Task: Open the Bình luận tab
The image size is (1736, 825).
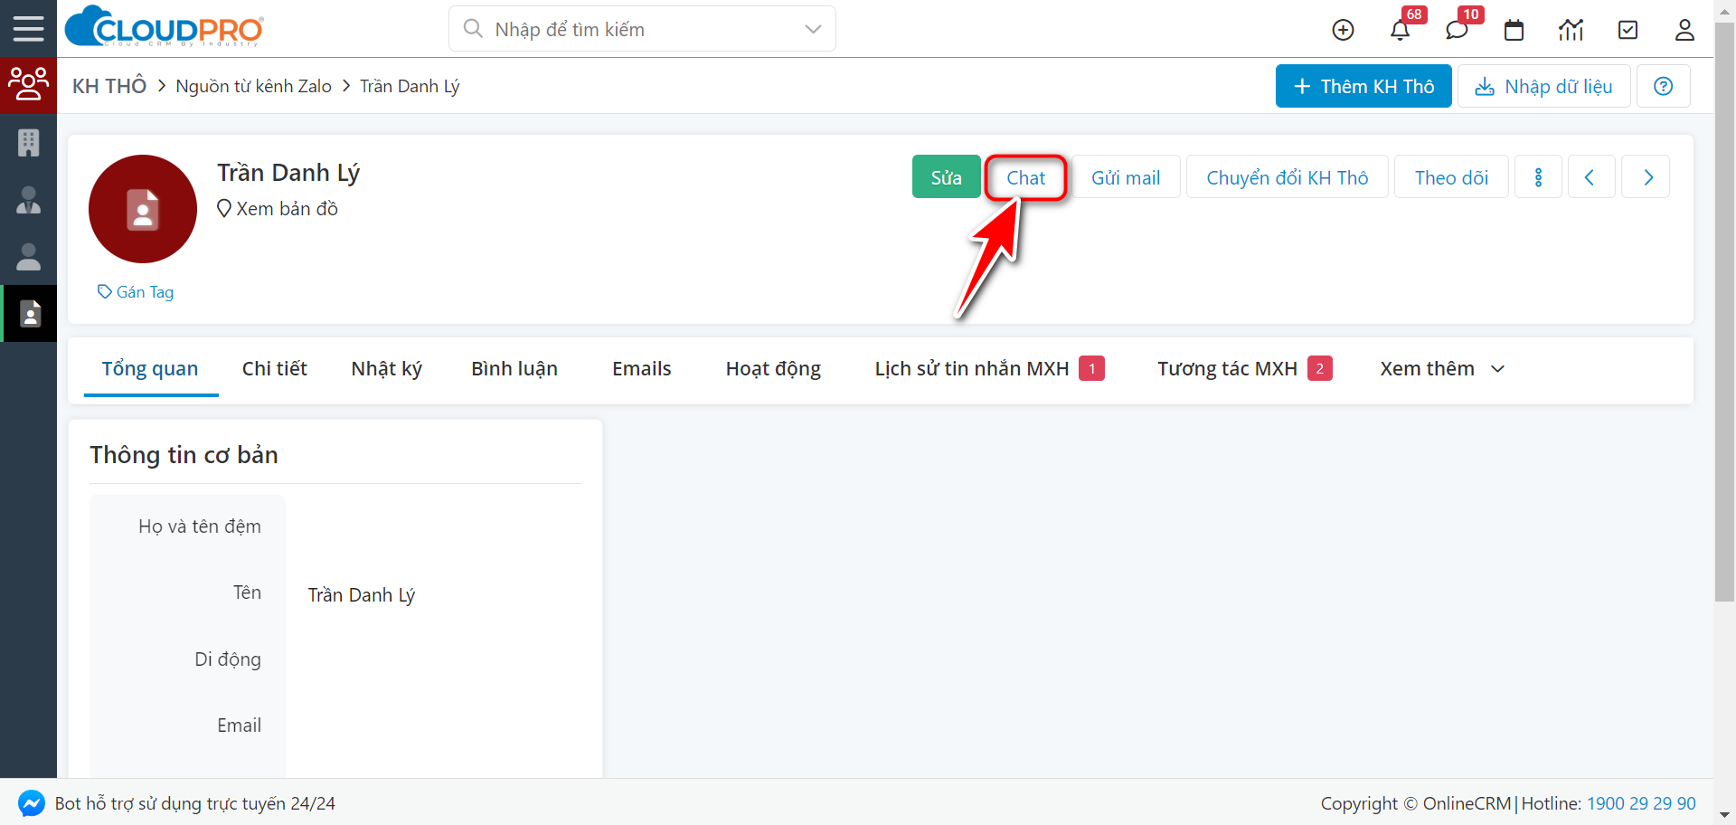Action: [x=514, y=369]
